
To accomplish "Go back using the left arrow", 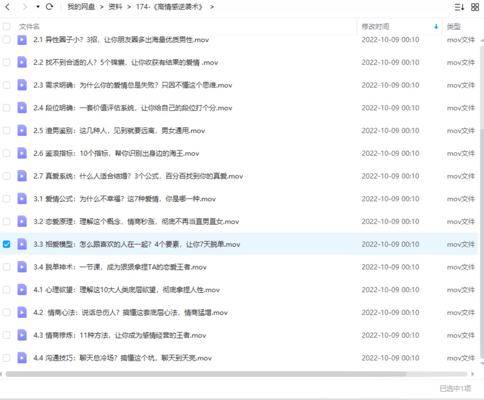I will (x=8, y=6).
